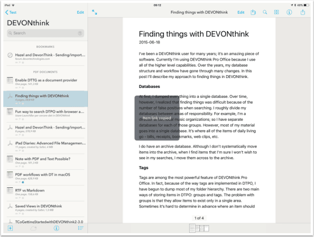This screenshot has height=237, width=314.
Task: Tap the battery indicator in status bar
Action: 306,5
